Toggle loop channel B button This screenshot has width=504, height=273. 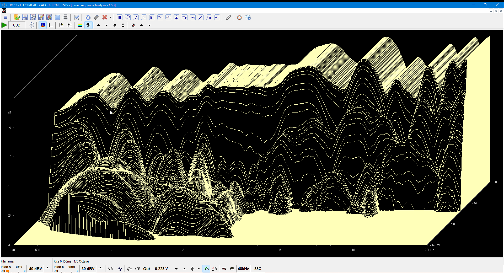point(138,269)
